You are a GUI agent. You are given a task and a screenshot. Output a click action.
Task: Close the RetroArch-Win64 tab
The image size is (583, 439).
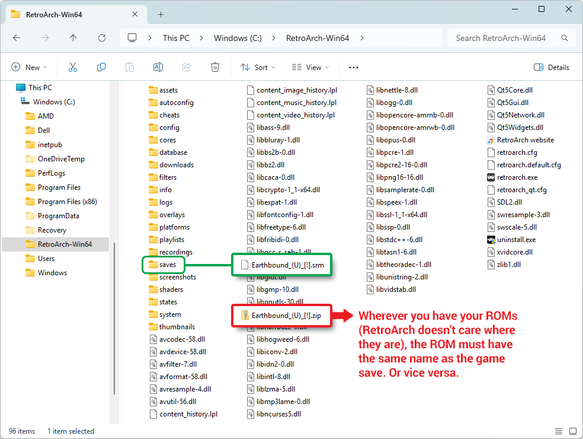click(x=134, y=14)
